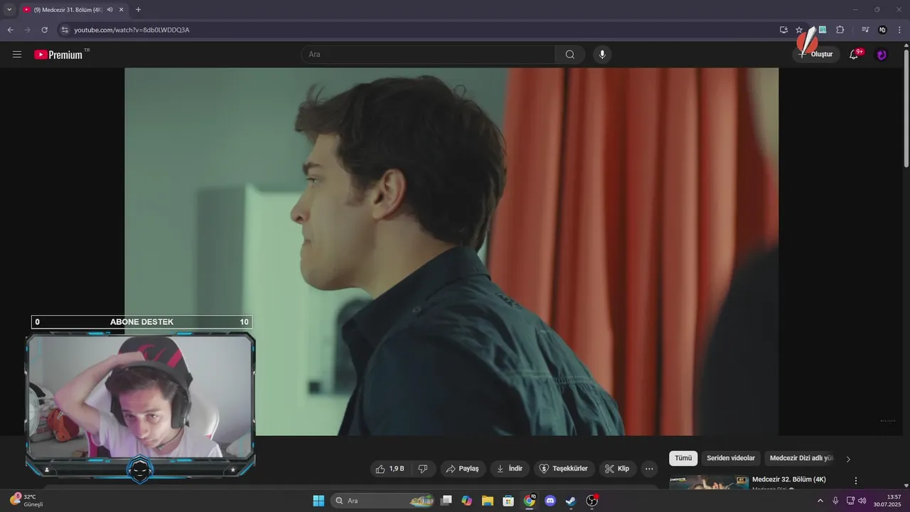The width and height of the screenshot is (910, 512).
Task: Select the Seriden videolar chip
Action: 731,459
